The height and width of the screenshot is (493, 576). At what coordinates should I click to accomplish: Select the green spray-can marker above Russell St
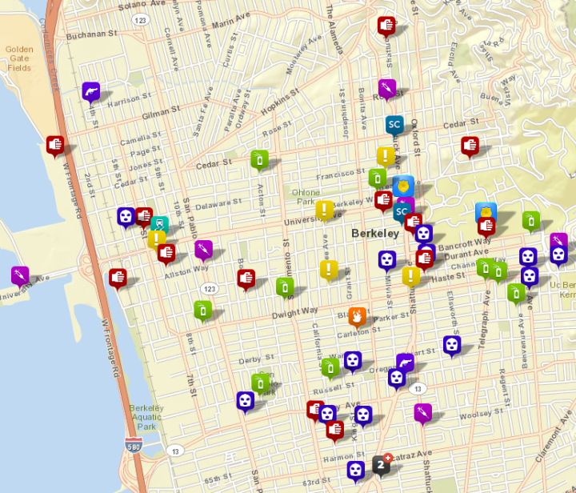point(330,368)
